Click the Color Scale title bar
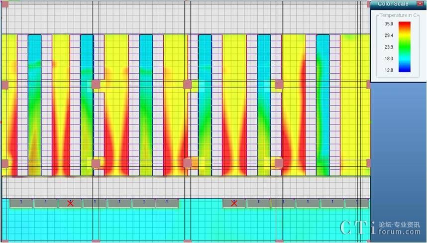This screenshot has height=243, width=427. (393, 3)
